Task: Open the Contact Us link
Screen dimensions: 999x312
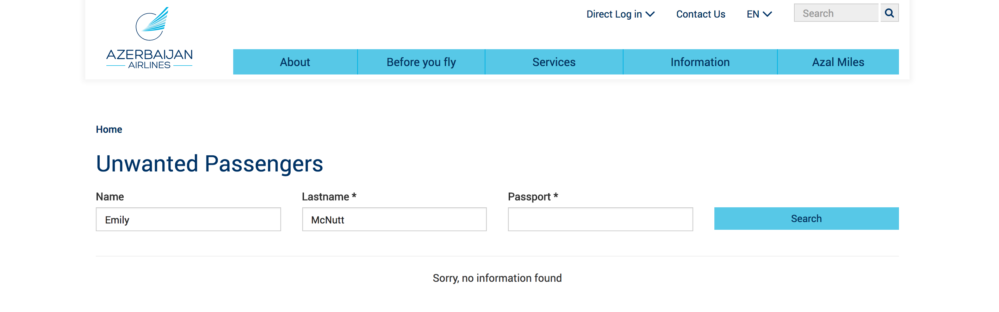Action: (700, 14)
